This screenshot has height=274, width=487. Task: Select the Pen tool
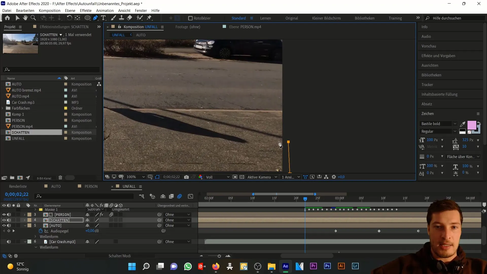click(95, 18)
